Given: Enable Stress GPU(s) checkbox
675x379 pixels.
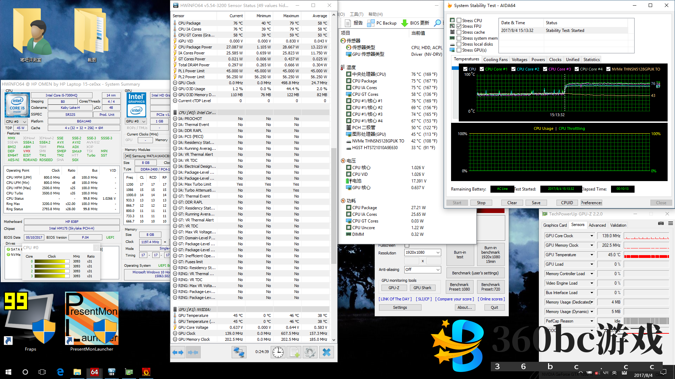Looking at the screenshot, I should coord(459,50).
